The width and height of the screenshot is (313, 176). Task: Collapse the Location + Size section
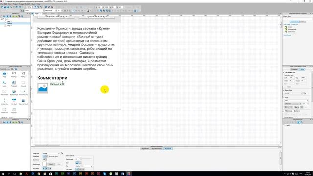[284, 73]
